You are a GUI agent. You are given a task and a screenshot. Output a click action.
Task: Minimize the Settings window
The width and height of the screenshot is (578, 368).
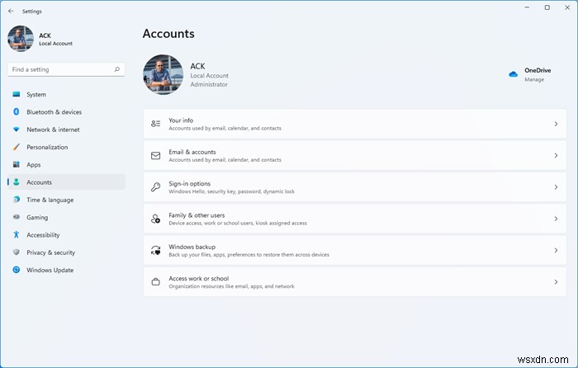click(527, 7)
